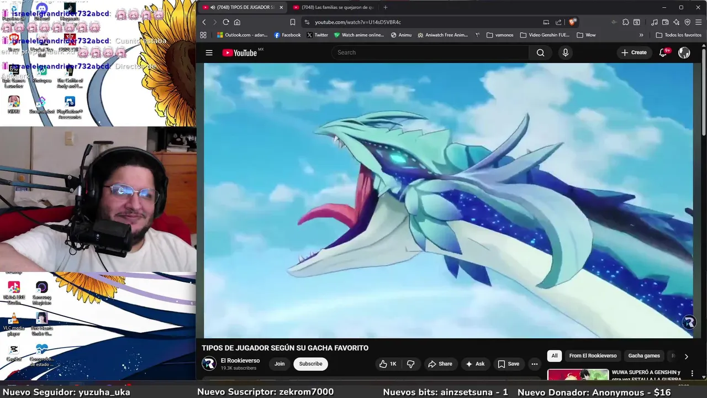Open a new browser tab
The width and height of the screenshot is (707, 398).
click(x=385, y=7)
